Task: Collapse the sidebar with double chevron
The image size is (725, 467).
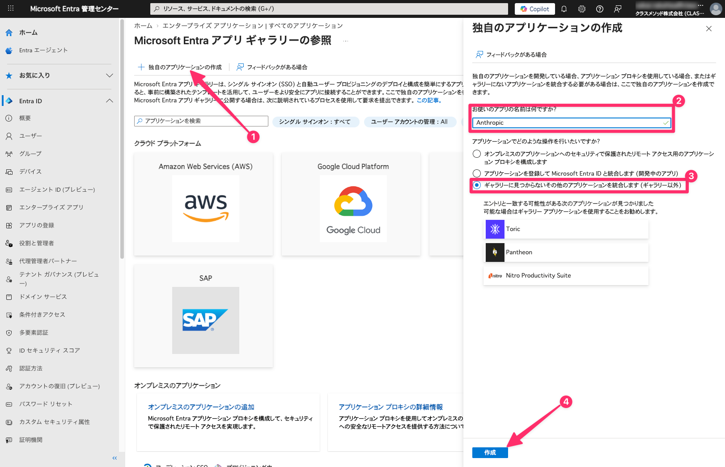Action: tap(114, 458)
